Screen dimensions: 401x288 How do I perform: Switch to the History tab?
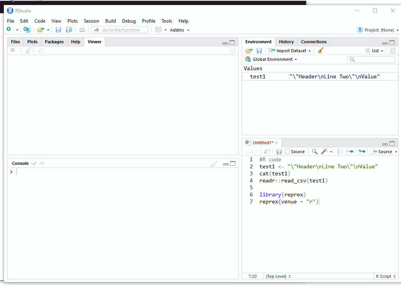(286, 42)
